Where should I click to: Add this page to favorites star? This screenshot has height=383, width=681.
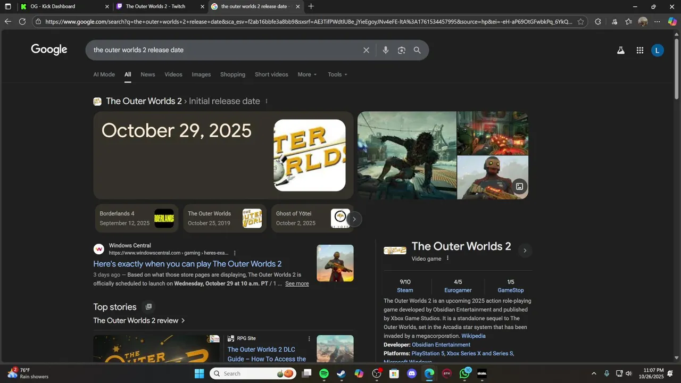click(x=581, y=22)
